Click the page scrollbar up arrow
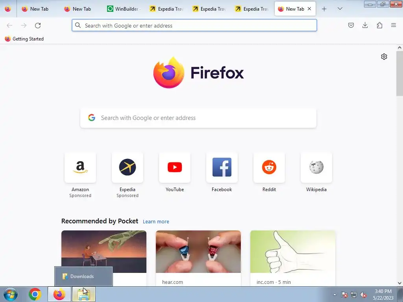 click(x=399, y=48)
